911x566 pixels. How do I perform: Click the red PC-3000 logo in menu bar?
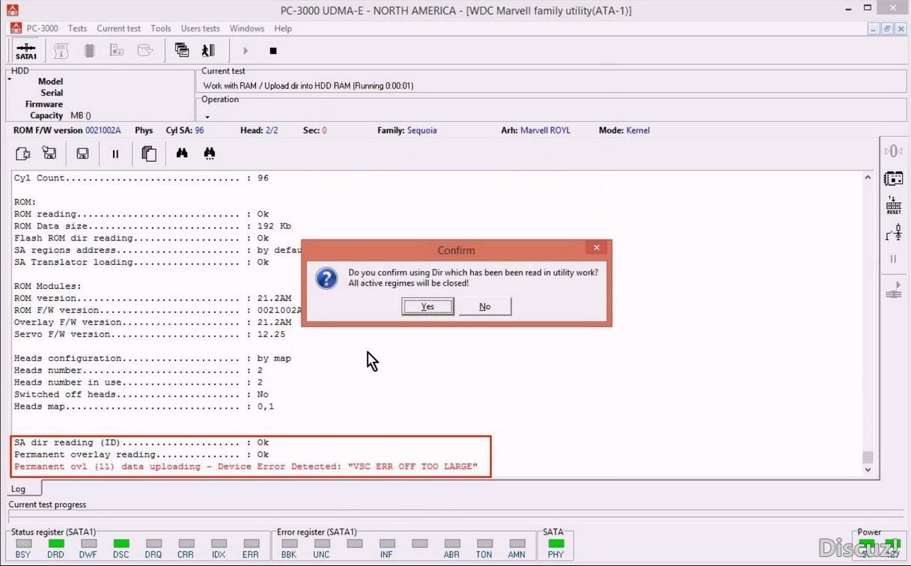tap(16, 28)
